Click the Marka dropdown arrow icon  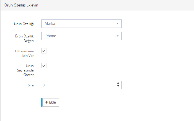[117, 24]
